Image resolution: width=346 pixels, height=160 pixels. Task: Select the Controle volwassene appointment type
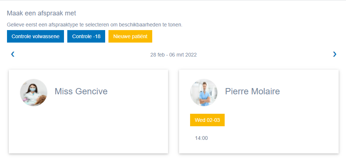point(35,36)
